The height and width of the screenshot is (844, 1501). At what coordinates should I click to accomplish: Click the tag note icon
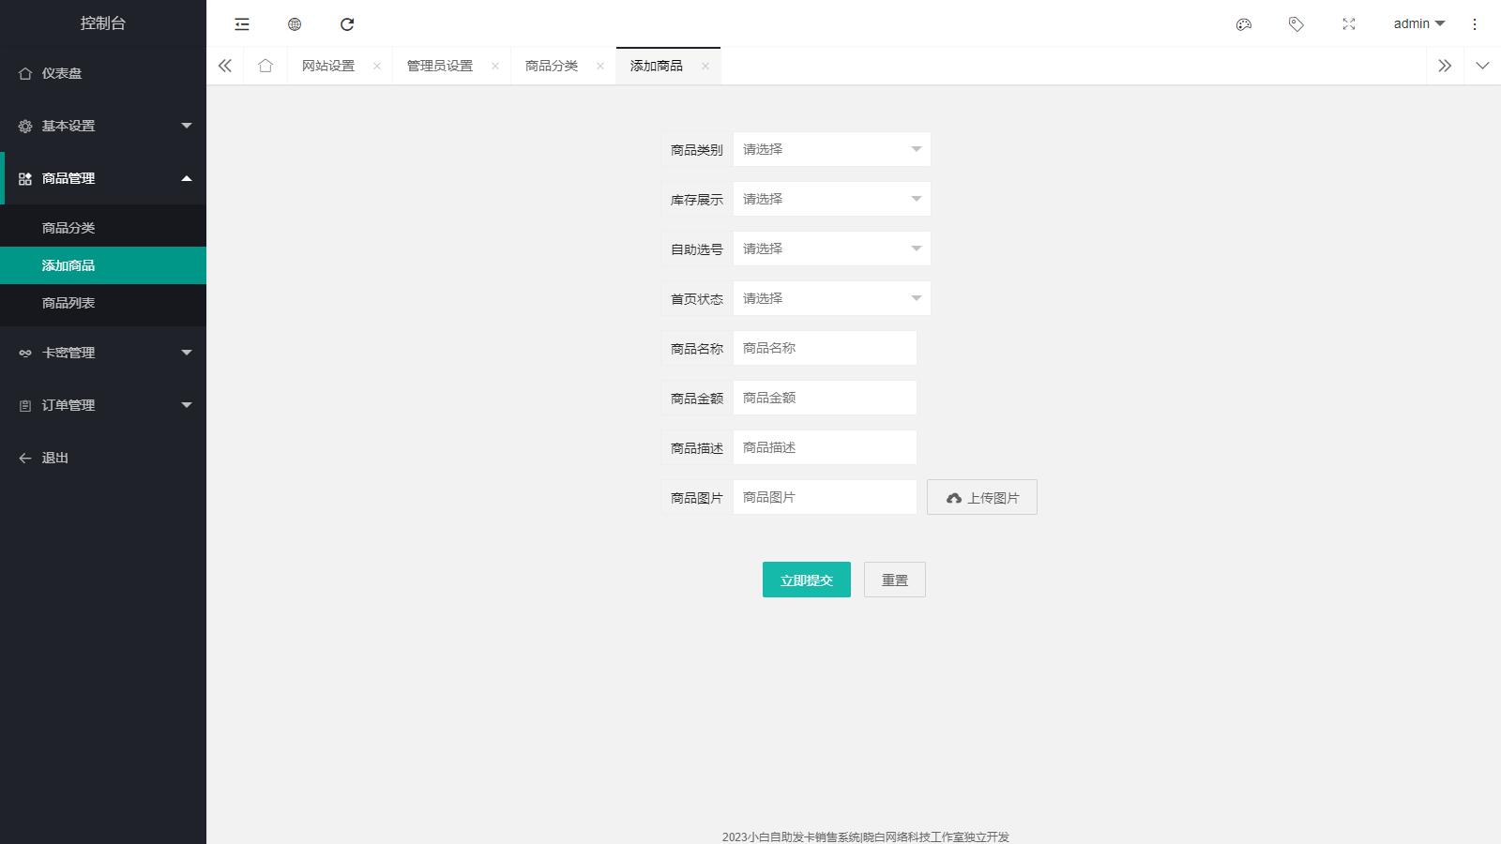tap(1296, 24)
